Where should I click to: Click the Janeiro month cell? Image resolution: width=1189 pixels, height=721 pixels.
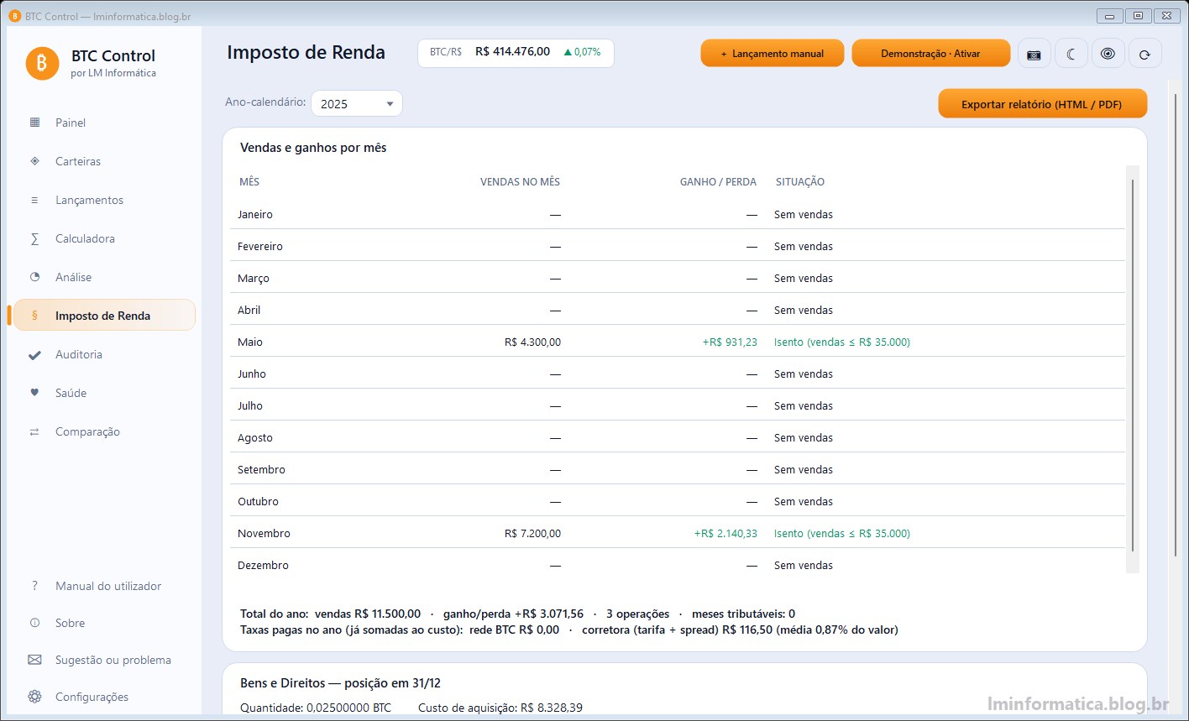pyautogui.click(x=255, y=215)
